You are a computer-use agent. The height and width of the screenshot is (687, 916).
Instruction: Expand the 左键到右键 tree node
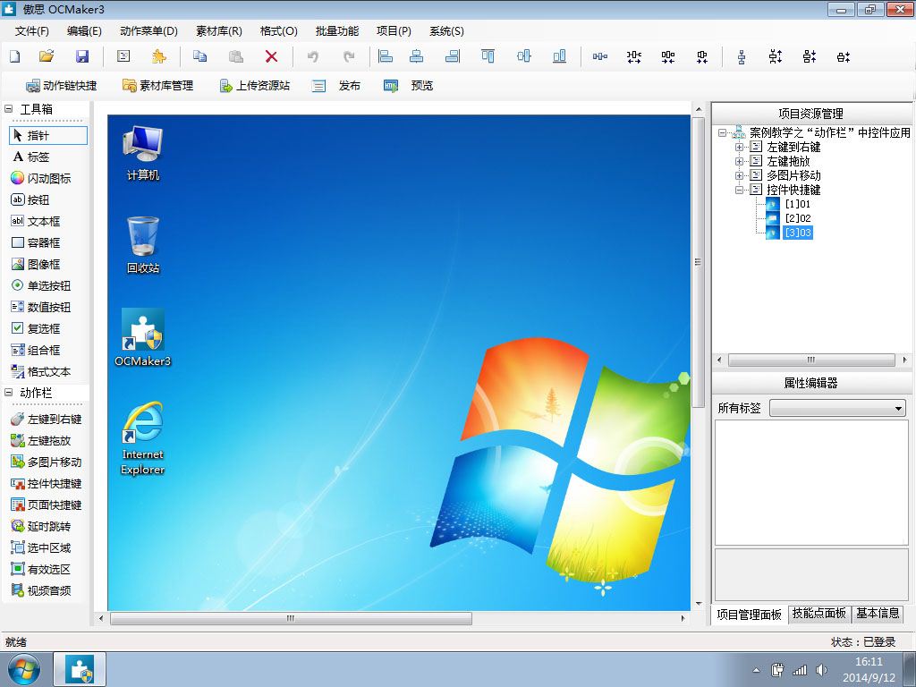tap(739, 147)
